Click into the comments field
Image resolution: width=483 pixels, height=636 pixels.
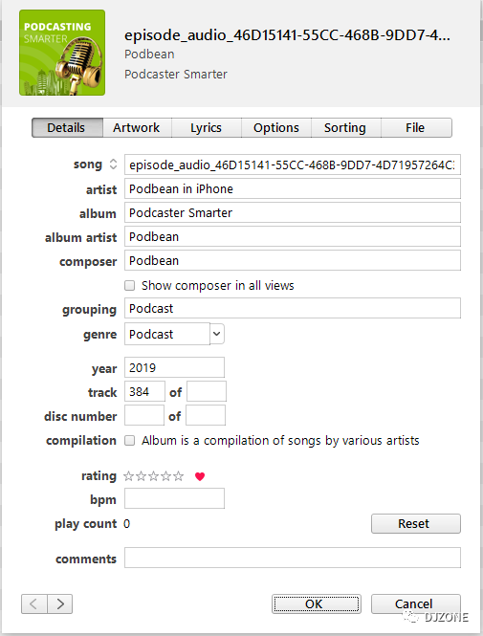click(293, 558)
